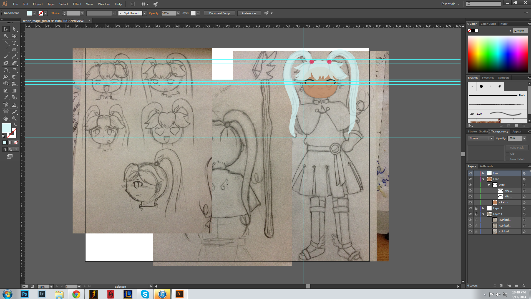Screen dimensions: 531x299
Task: Click the Document Setup button
Action: click(219, 13)
